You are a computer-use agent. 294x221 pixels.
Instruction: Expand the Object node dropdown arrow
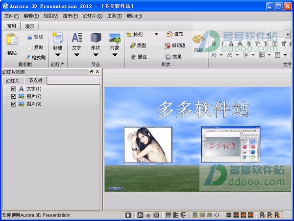[115, 55]
